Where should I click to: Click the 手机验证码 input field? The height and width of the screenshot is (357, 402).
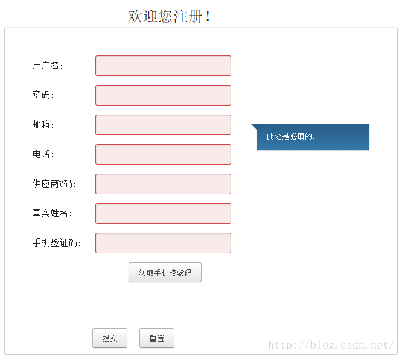(x=163, y=243)
